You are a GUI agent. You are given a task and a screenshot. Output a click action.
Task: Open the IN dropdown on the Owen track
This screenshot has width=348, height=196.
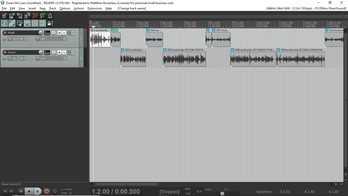(26, 58)
